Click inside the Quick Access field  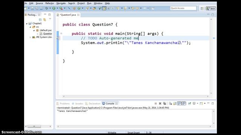pyautogui.click(x=183, y=8)
